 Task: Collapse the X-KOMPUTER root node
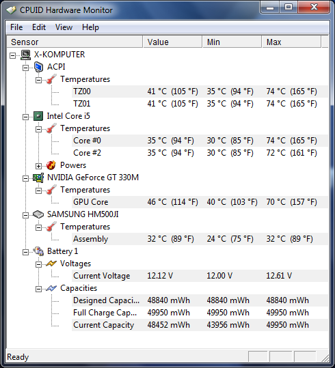tap(13, 55)
